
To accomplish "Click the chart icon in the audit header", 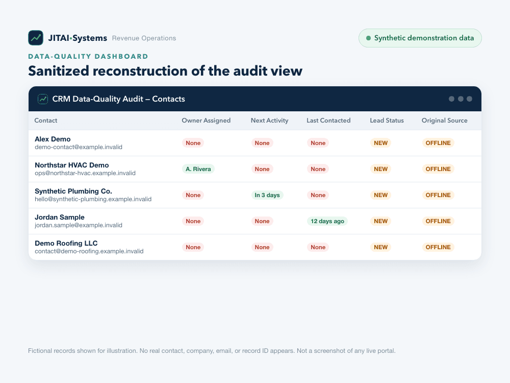I will click(x=43, y=99).
